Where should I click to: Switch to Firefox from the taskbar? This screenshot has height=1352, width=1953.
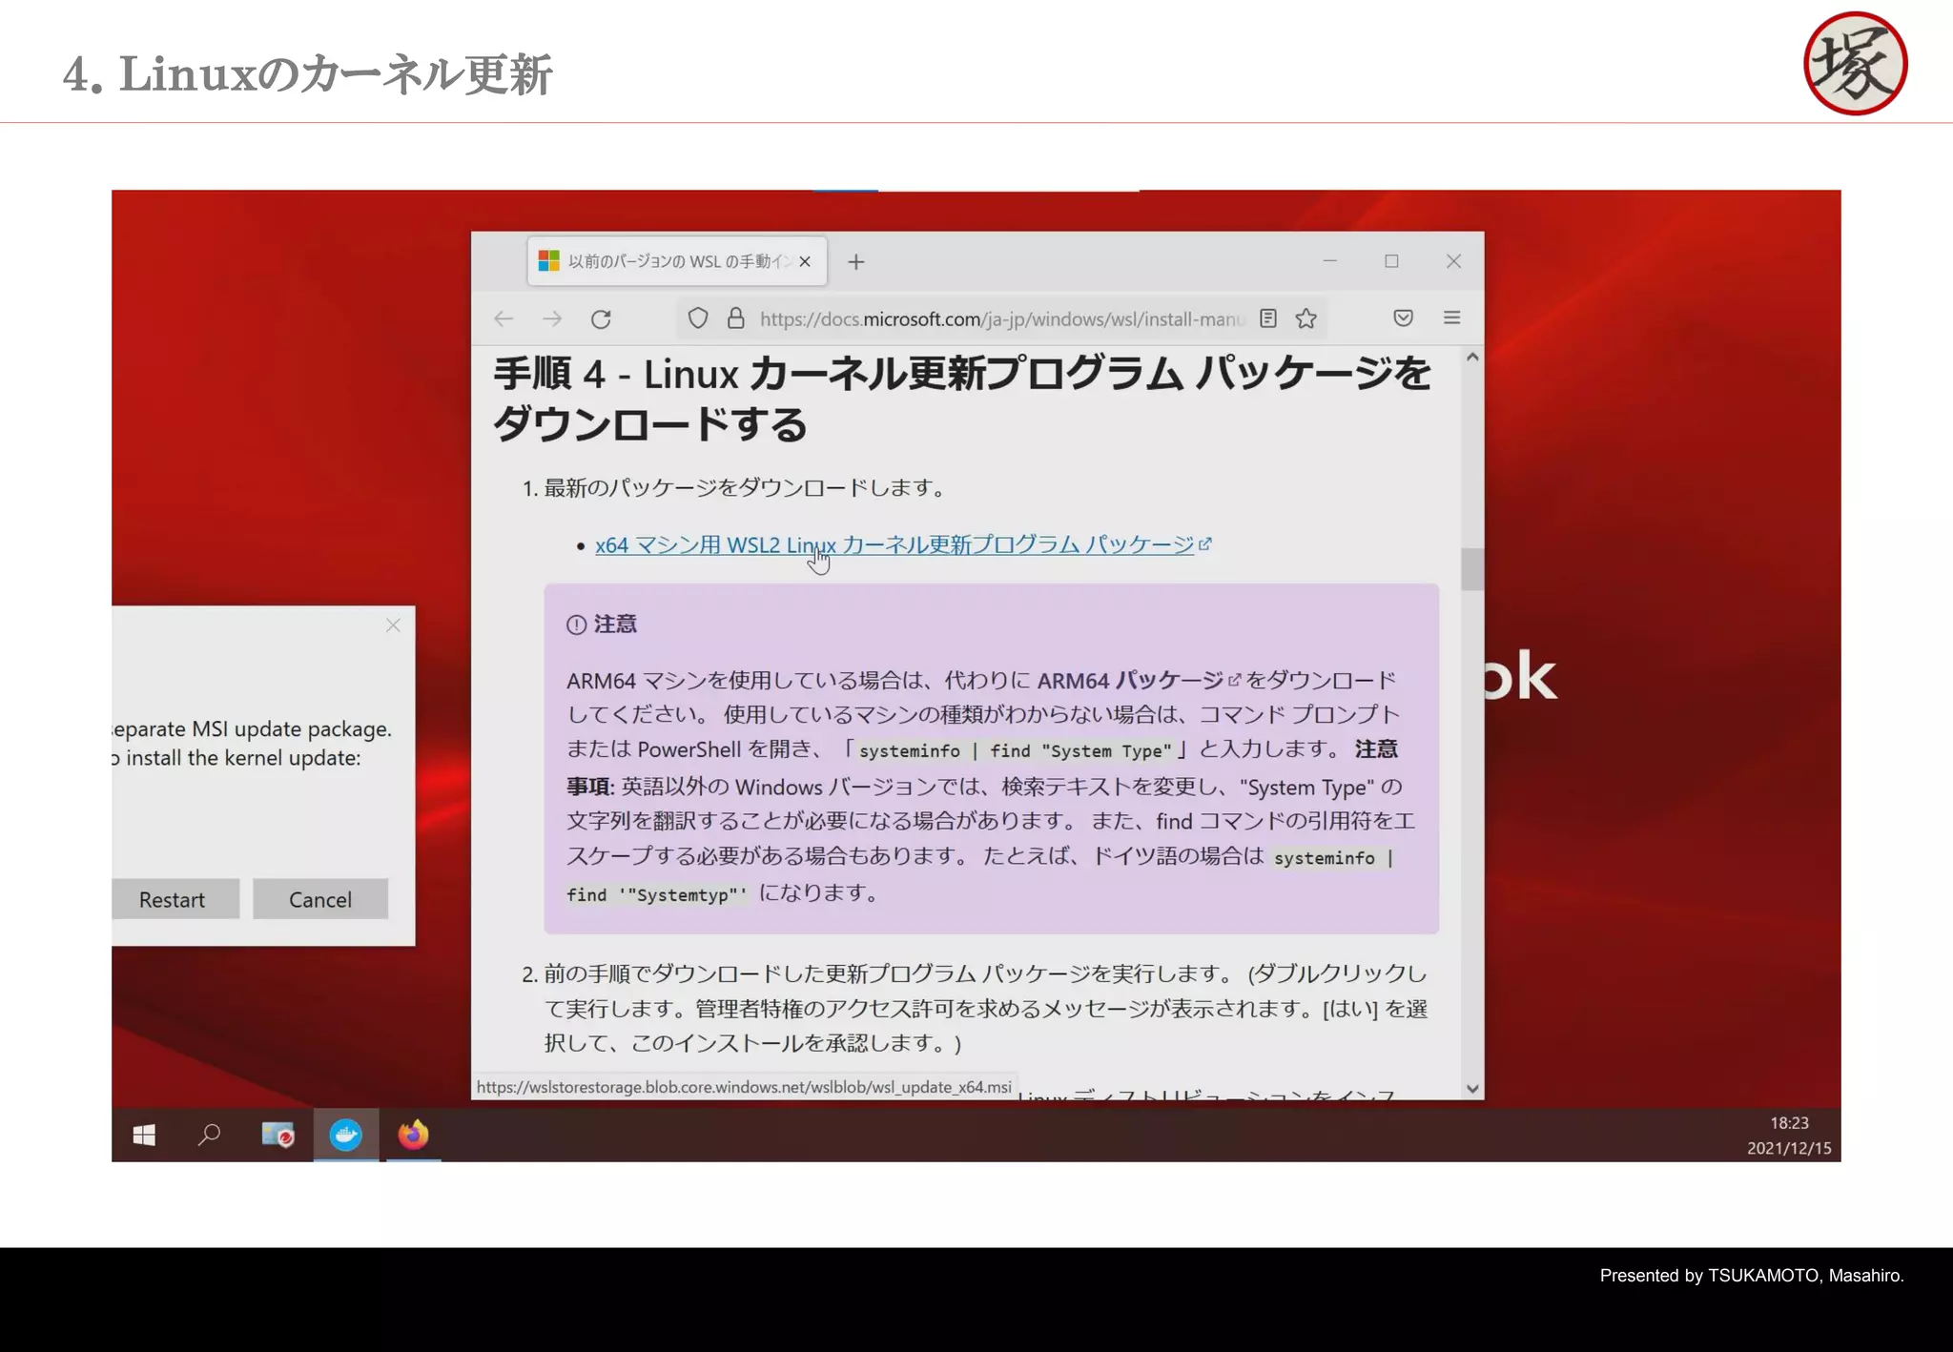[413, 1135]
